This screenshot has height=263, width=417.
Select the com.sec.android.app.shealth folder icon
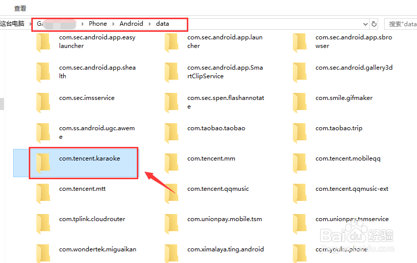tap(43, 72)
